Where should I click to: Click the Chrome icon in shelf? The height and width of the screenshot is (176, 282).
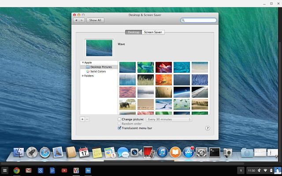[x=16, y=170]
